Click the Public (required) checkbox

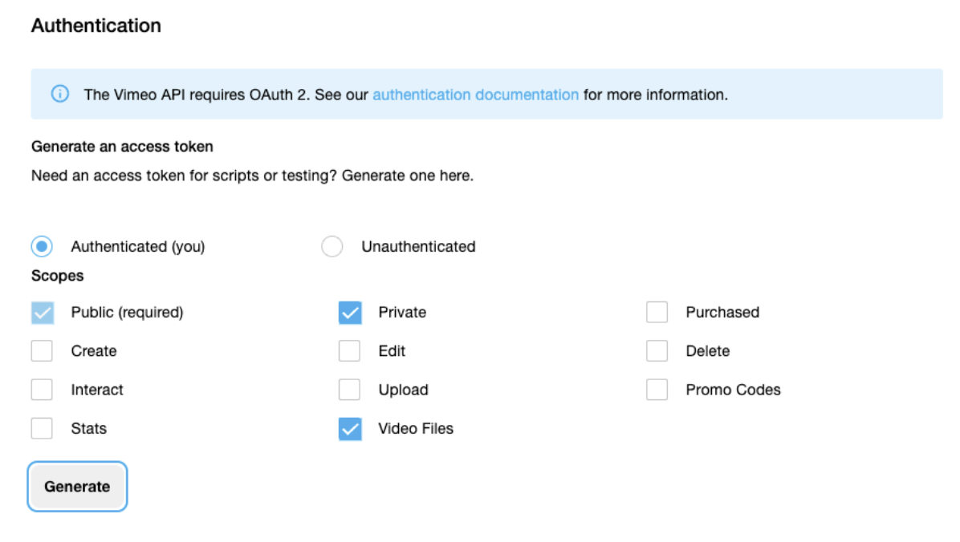[x=43, y=313]
